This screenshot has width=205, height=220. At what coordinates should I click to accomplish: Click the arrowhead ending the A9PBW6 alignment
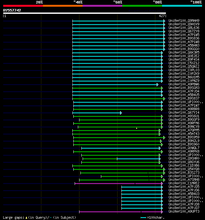click(158, 84)
